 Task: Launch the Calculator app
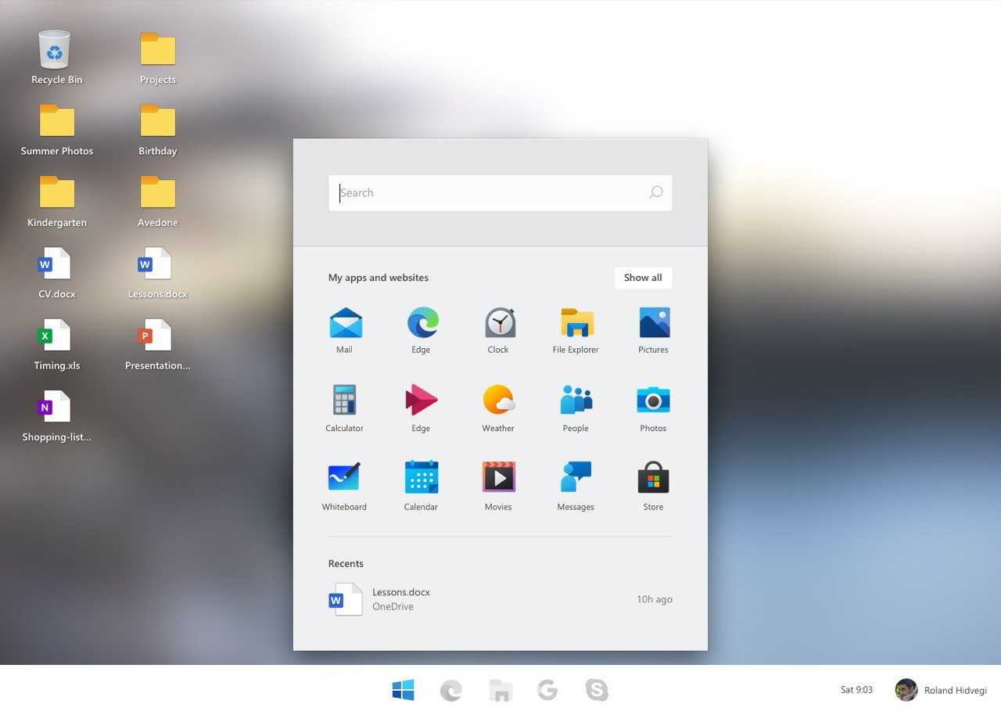[345, 408]
